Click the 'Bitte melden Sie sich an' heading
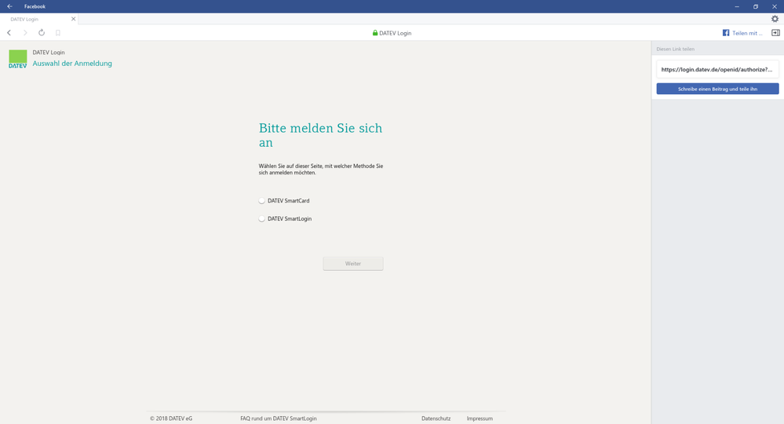Image resolution: width=784 pixels, height=424 pixels. tap(320, 135)
